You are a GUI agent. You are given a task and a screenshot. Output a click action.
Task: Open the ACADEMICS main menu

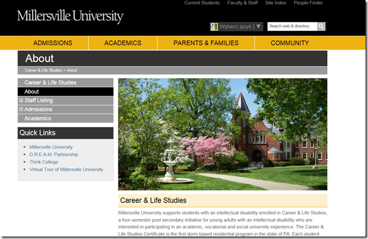point(123,43)
